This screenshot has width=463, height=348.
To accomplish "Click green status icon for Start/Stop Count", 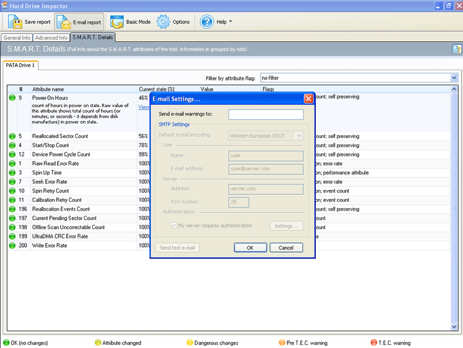I will click(12, 146).
